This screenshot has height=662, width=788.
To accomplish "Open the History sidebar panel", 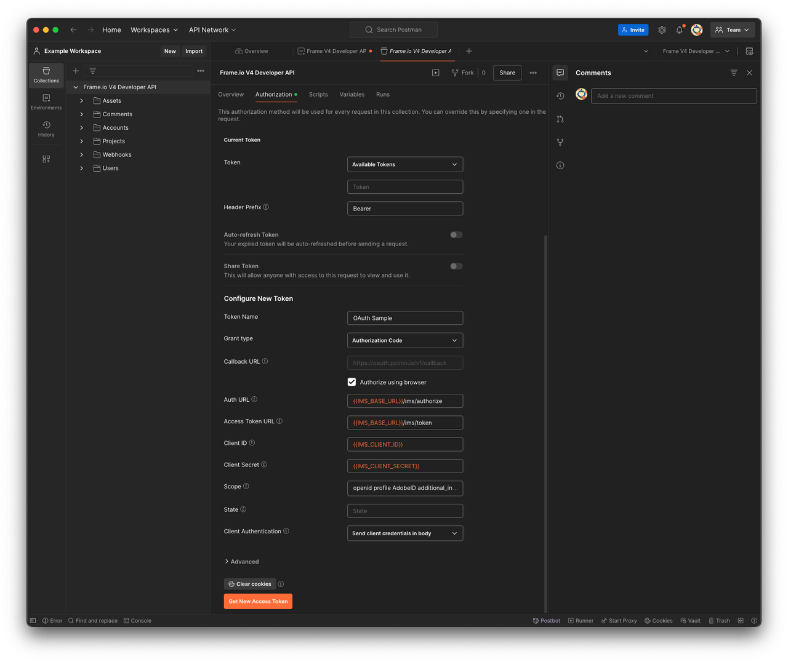I will [x=46, y=129].
